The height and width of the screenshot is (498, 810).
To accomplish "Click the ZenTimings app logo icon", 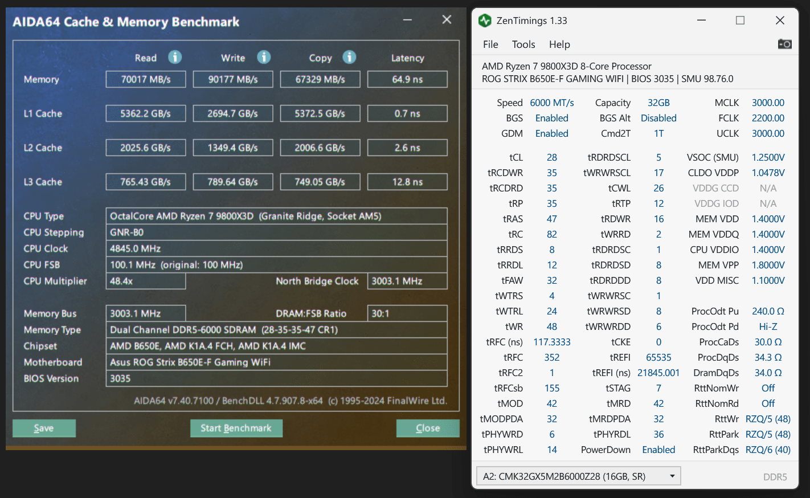I will (x=485, y=21).
